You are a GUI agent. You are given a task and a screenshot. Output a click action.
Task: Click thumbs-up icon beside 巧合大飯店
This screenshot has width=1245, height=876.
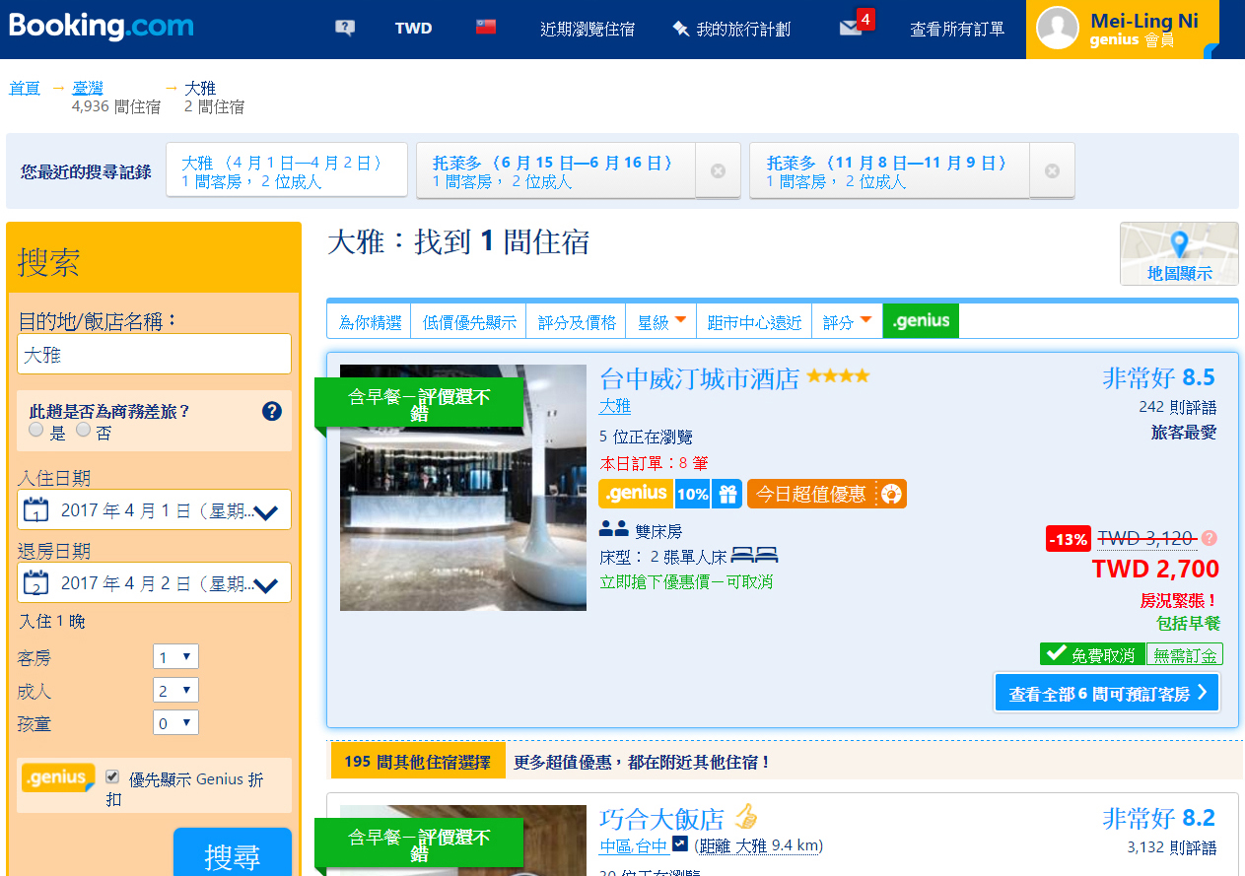coord(745,817)
